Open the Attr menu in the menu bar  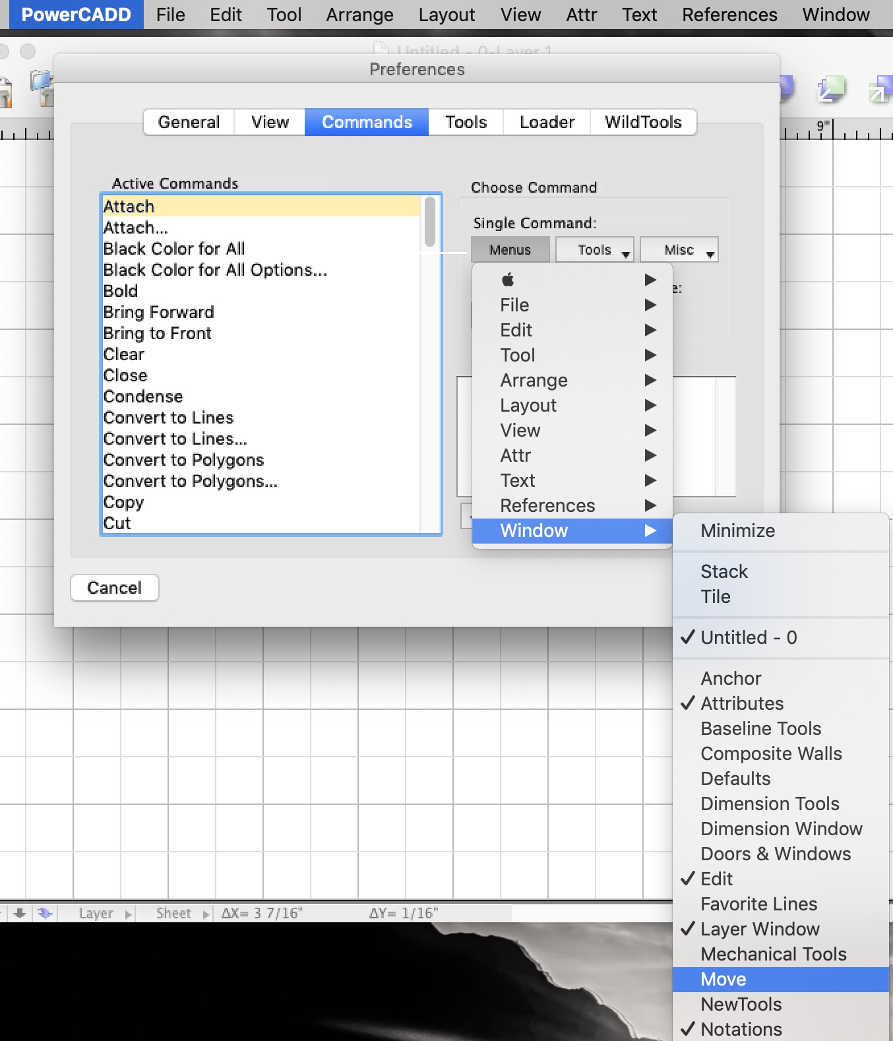coord(581,15)
